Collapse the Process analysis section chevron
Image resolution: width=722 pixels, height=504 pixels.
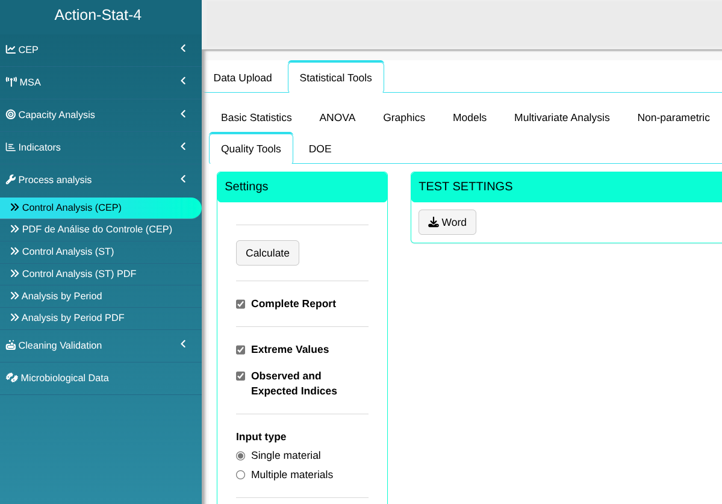(183, 179)
